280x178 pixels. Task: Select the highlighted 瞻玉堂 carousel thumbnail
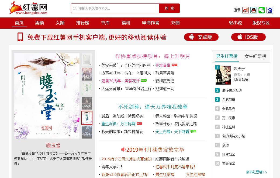tap(87, 118)
